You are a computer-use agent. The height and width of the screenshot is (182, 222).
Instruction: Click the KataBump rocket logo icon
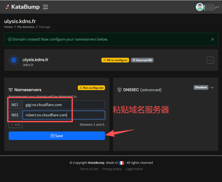[7, 7]
